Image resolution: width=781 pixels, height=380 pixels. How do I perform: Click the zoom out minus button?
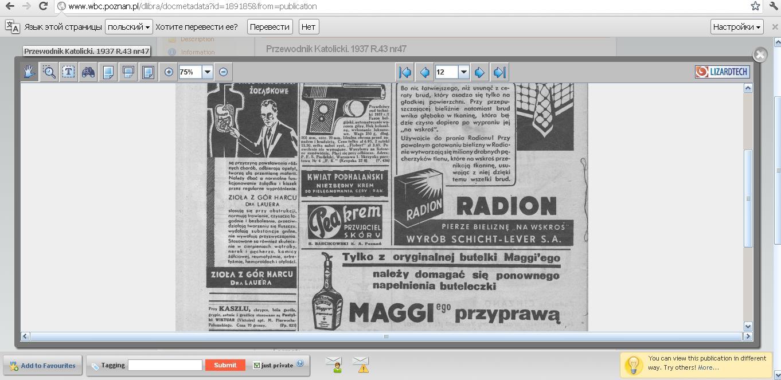coord(224,72)
